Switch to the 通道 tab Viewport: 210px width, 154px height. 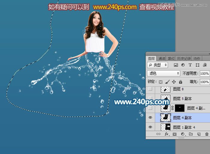click(162, 59)
